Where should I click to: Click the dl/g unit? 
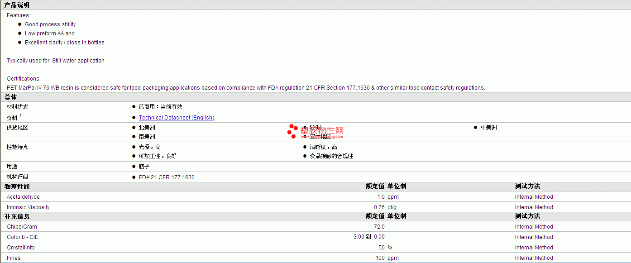pos(392,207)
